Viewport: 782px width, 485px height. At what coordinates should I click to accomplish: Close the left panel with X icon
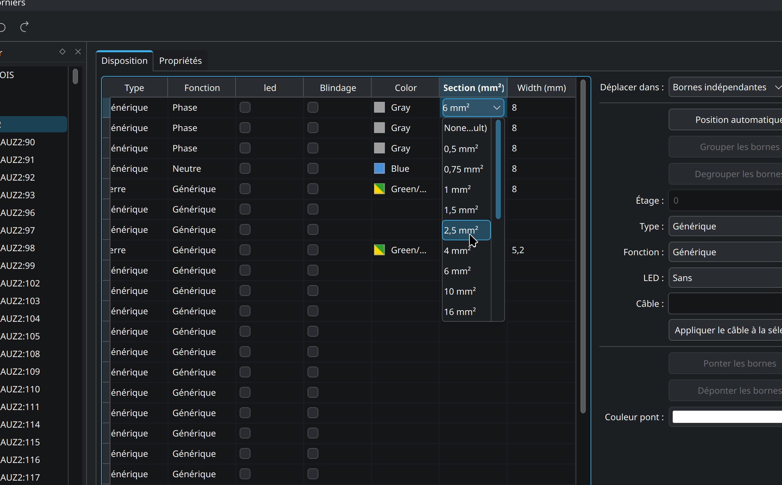tap(78, 52)
